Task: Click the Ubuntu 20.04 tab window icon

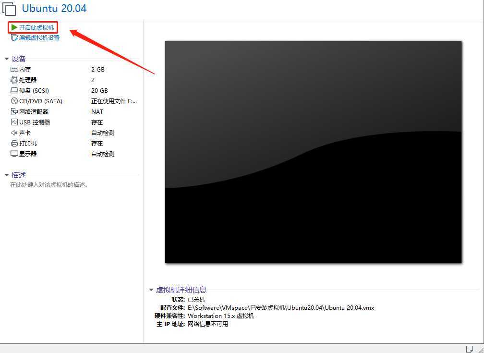Action: (x=9, y=9)
